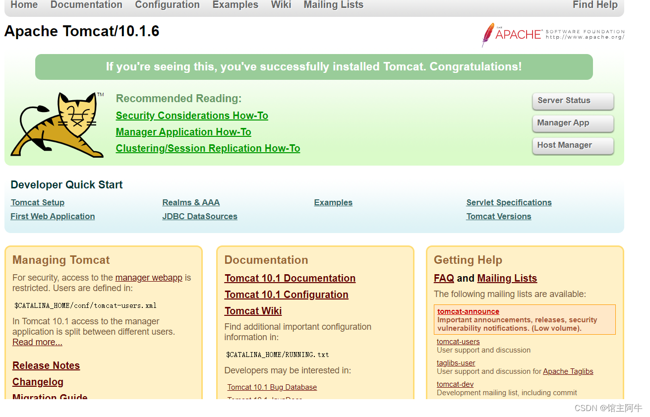Open the Examples link under Developer Quick Start
Viewport: 650px width, 417px height.
point(333,202)
